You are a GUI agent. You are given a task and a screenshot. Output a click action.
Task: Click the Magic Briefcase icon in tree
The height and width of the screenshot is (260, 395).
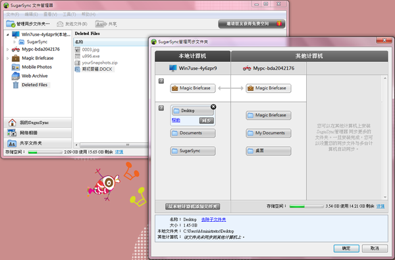16,58
